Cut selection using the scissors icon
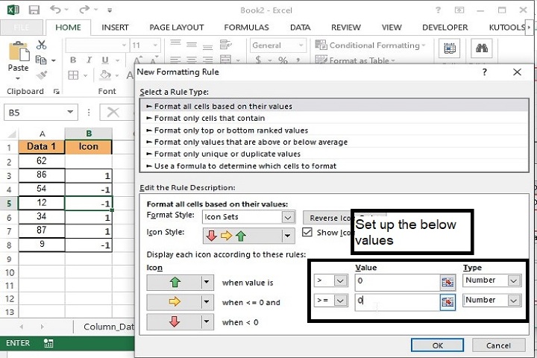Screen dimensions: 537x358 pyautogui.click(x=42, y=45)
